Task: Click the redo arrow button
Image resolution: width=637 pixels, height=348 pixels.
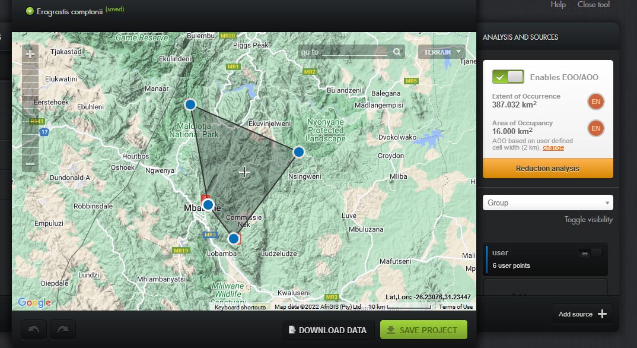Action: [x=63, y=330]
